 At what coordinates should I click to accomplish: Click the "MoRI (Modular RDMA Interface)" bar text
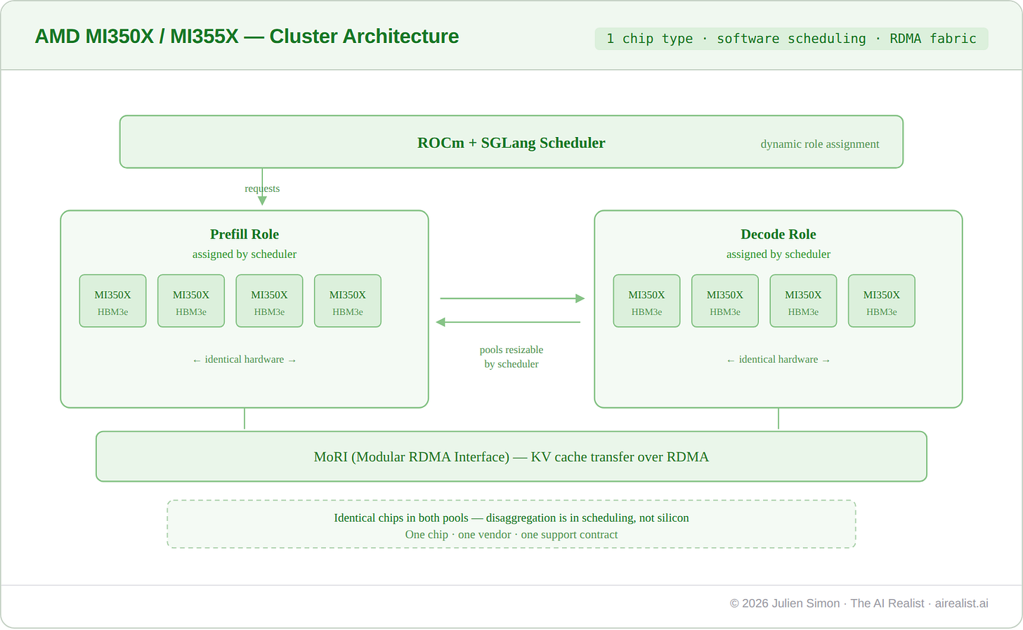pyautogui.click(x=511, y=457)
